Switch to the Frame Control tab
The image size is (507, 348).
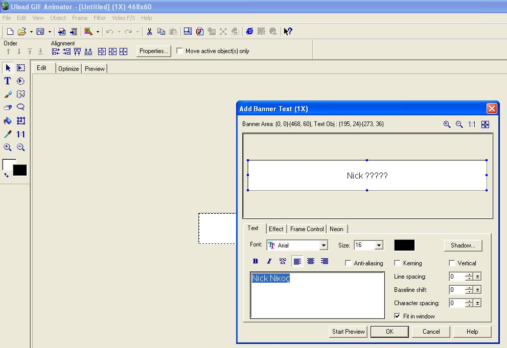307,229
